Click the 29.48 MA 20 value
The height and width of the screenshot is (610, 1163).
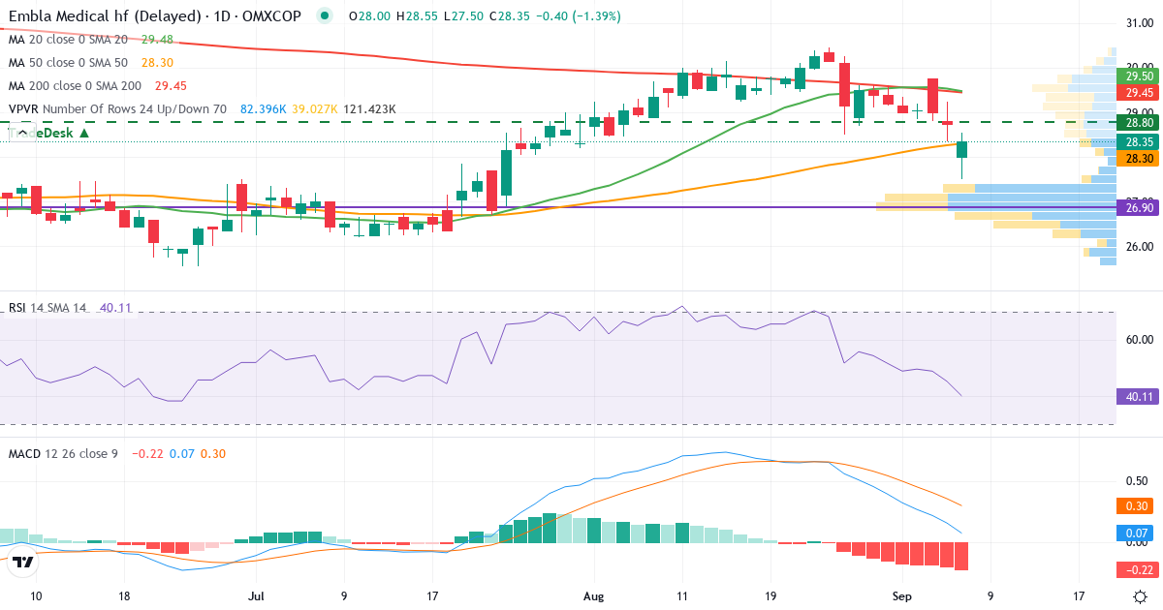tap(157, 40)
